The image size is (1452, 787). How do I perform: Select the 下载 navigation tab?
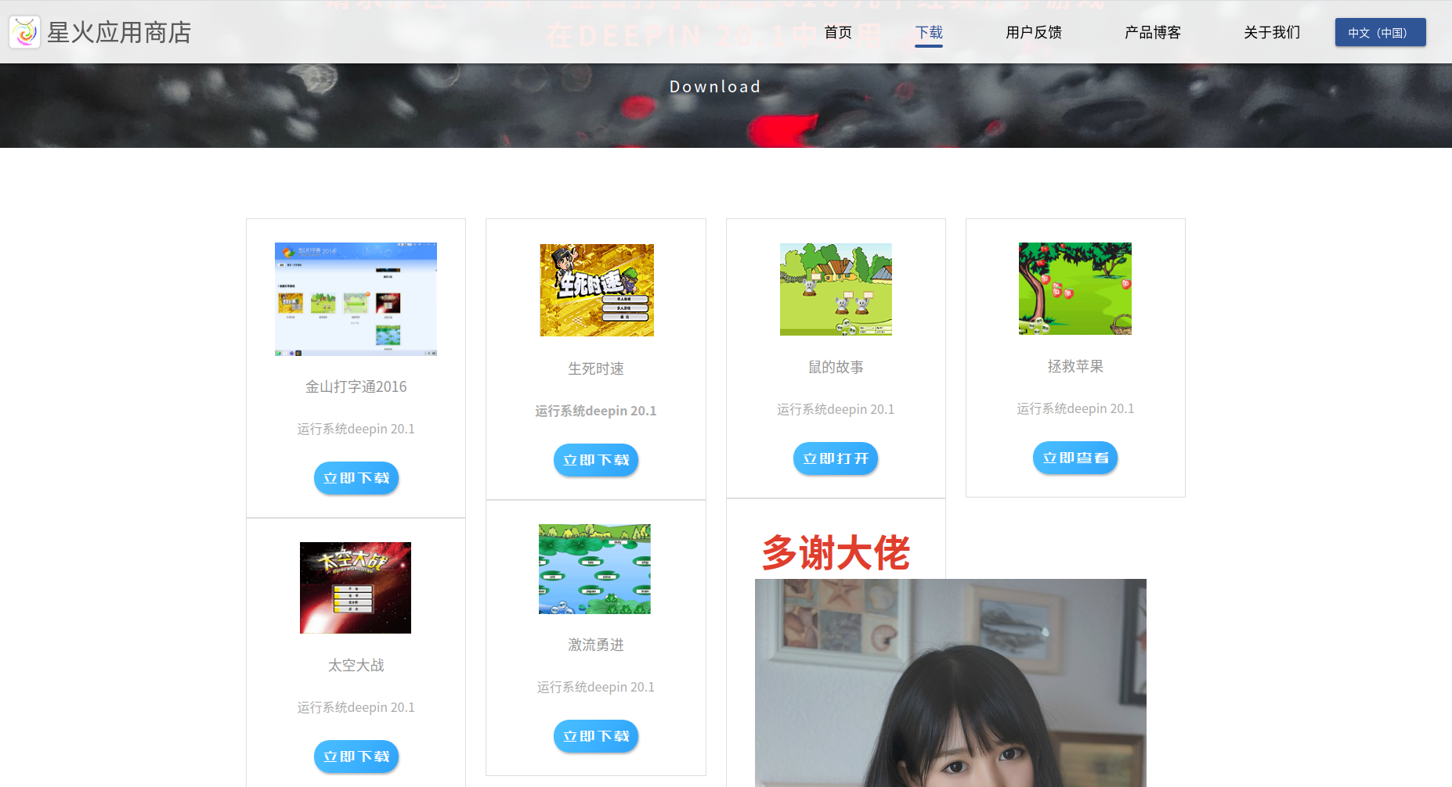929,32
